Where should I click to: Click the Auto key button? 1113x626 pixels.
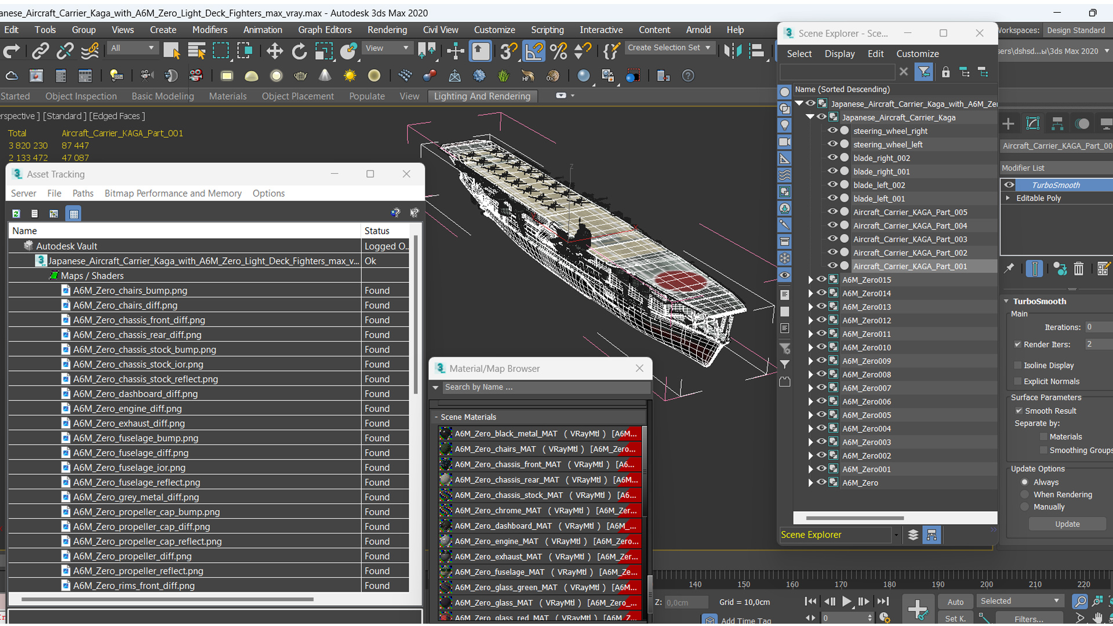[955, 602]
